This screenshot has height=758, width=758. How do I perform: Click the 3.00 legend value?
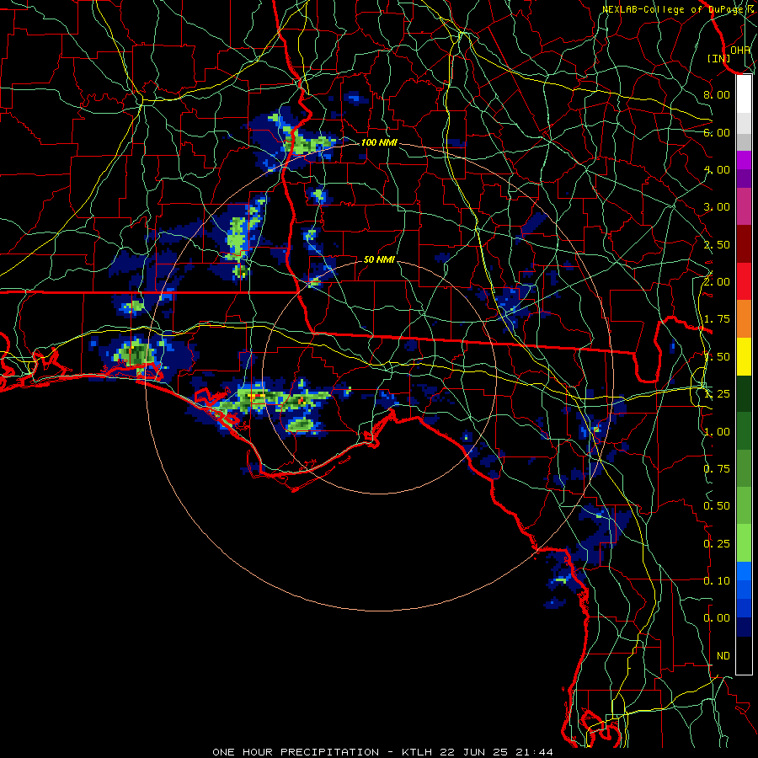[x=717, y=207]
